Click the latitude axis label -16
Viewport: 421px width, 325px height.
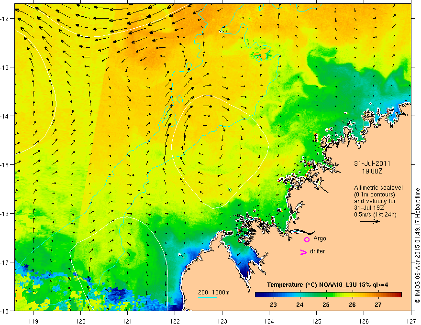(x=6, y=214)
